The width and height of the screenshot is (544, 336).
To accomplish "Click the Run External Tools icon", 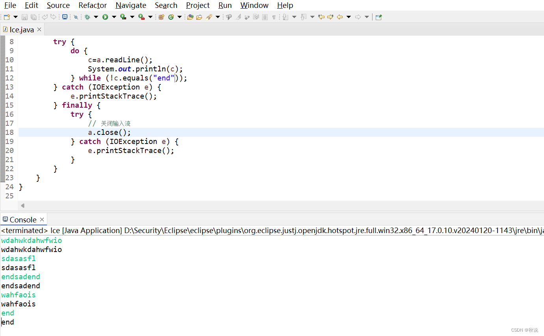I will click(142, 17).
